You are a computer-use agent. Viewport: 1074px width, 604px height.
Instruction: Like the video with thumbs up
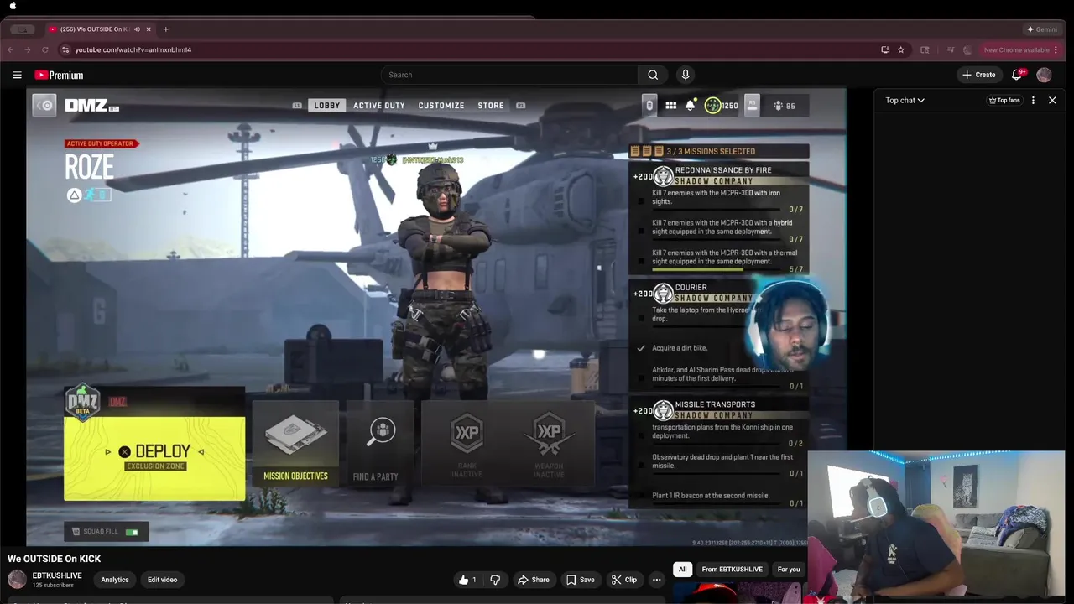[467, 580]
